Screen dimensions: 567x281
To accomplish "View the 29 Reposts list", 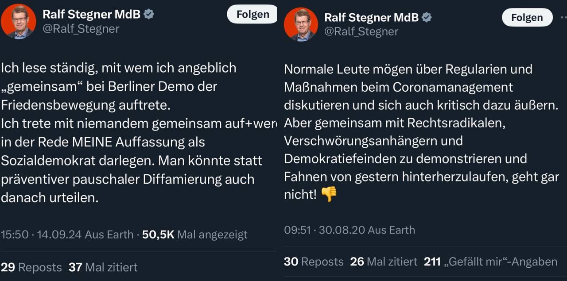I will (x=31, y=267).
